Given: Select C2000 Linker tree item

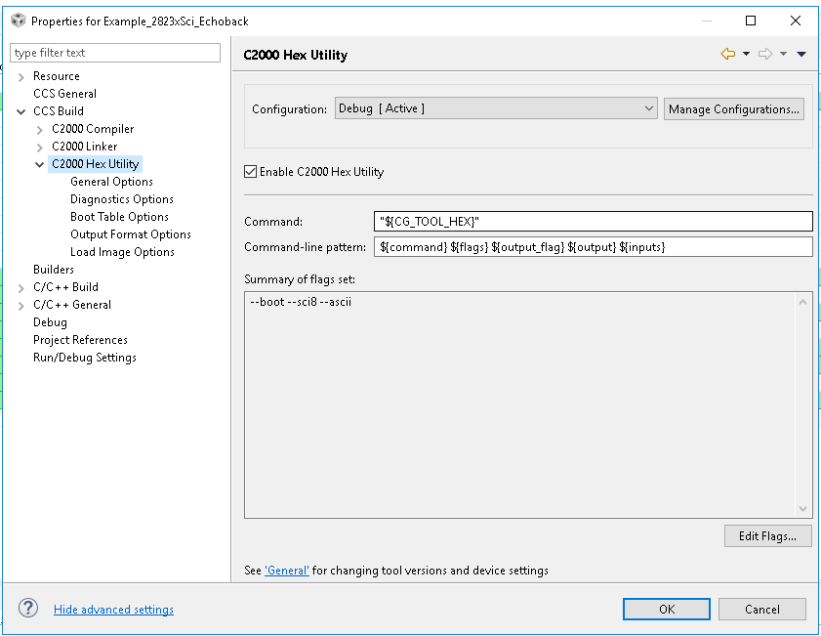Looking at the screenshot, I should pos(84,147).
